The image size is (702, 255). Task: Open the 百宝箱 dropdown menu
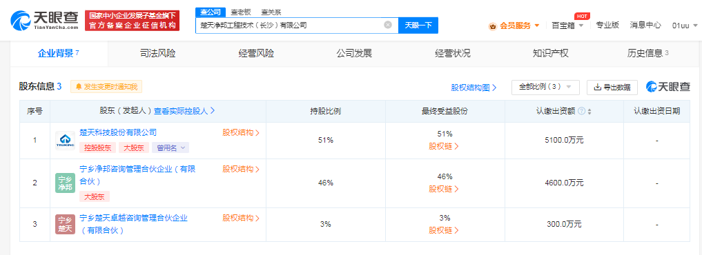(x=567, y=25)
